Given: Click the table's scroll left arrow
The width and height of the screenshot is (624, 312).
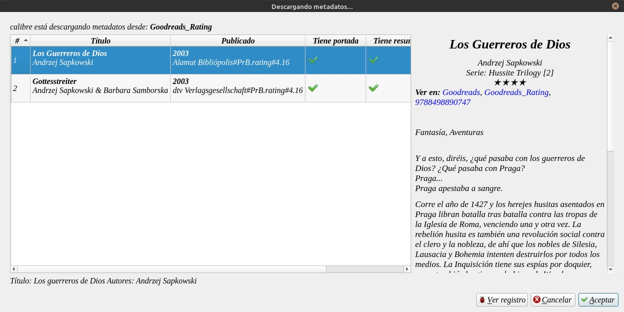Looking at the screenshot, I should click(14, 269).
